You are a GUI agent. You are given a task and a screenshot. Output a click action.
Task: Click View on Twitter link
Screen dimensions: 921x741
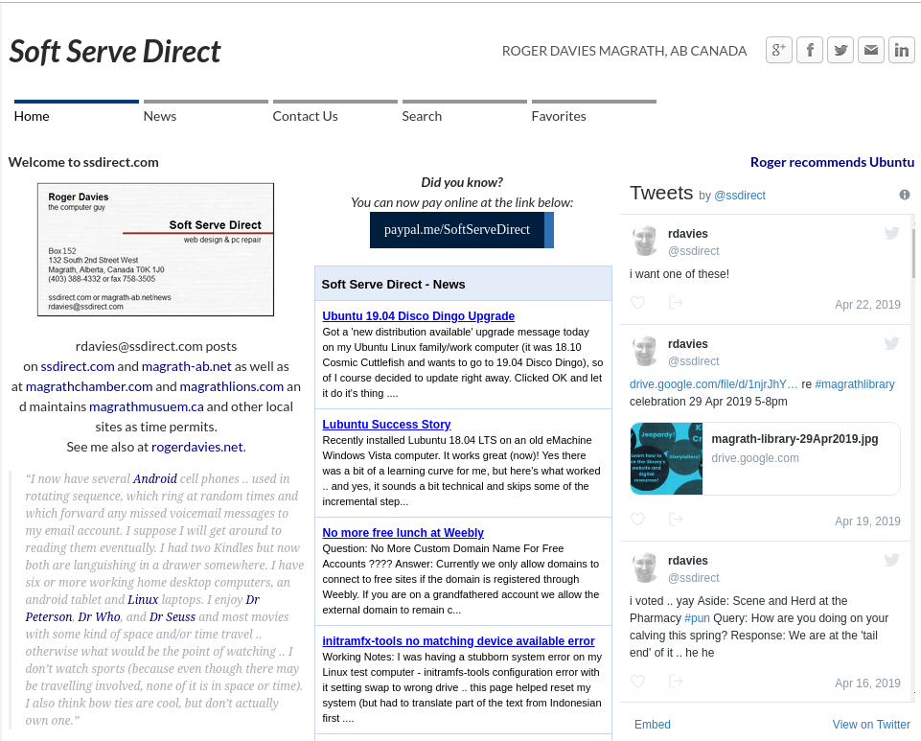tap(871, 725)
